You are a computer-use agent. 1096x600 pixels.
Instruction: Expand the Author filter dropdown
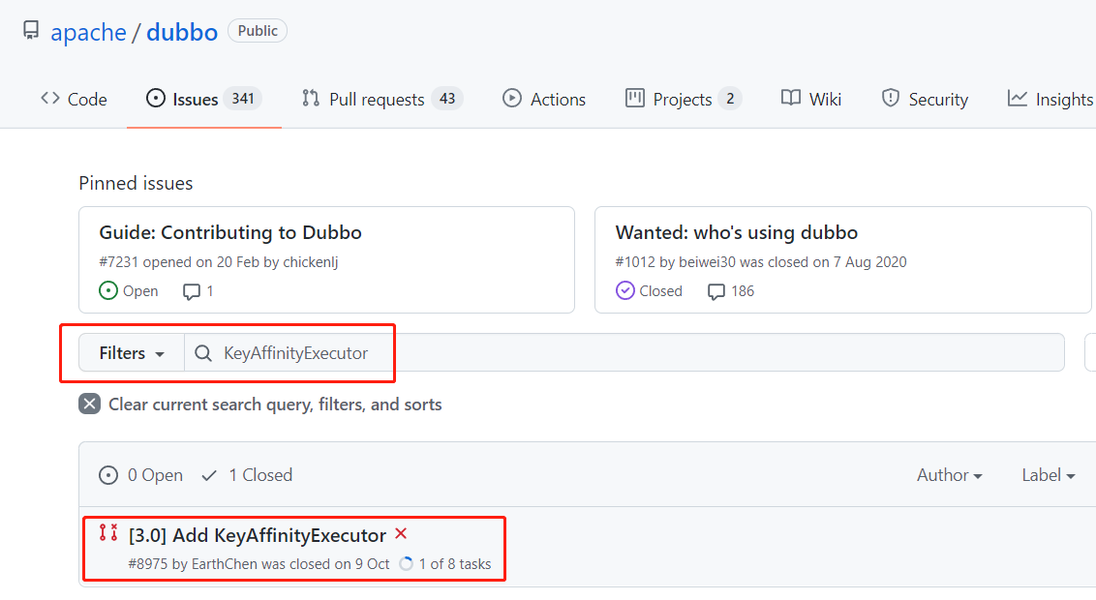(x=949, y=475)
